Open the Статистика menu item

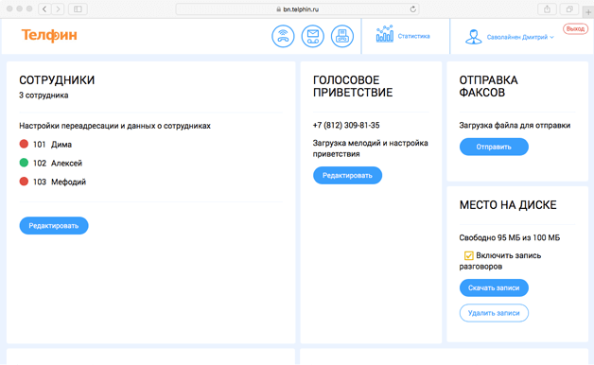pos(413,36)
